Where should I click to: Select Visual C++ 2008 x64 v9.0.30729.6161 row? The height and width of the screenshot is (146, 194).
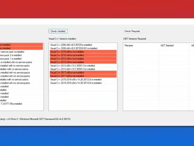83,48
